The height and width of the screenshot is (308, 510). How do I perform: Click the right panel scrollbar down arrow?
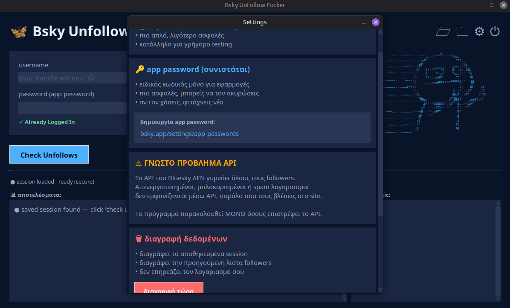[x=497, y=298]
